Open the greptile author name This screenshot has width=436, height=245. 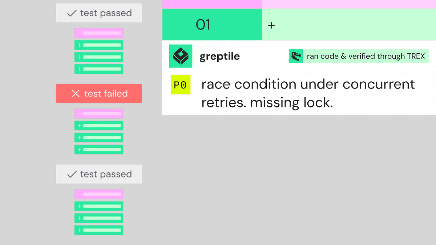220,57
